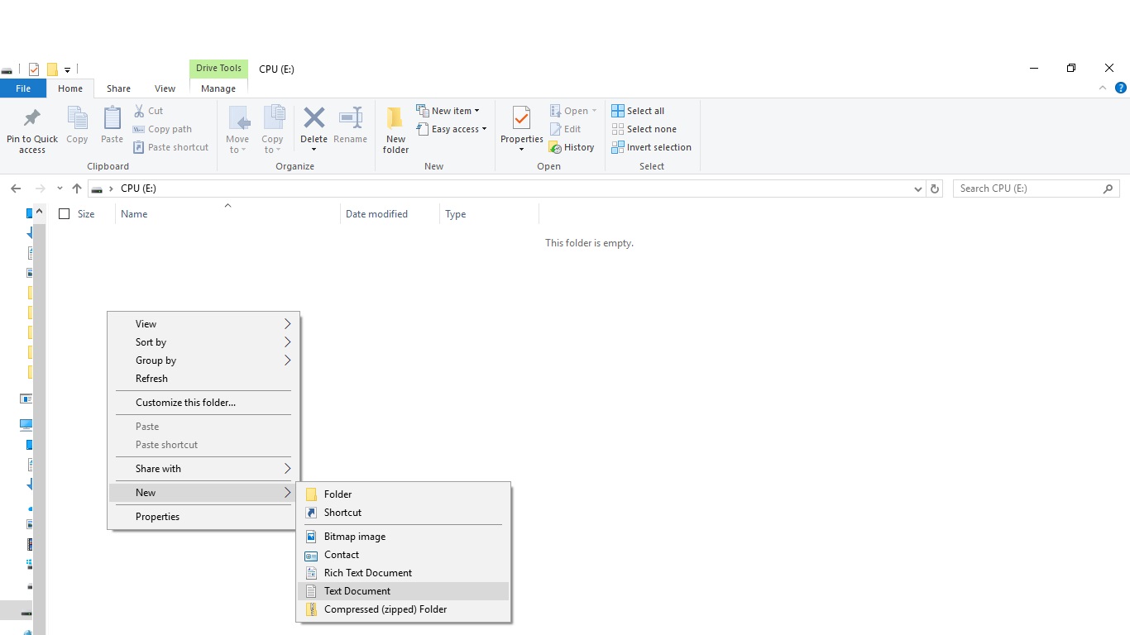Create a new Text Document
Viewport: 1130px width, 635px height.
pyautogui.click(x=404, y=591)
